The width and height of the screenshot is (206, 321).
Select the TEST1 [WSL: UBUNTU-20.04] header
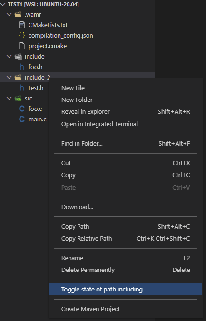[x=43, y=4]
